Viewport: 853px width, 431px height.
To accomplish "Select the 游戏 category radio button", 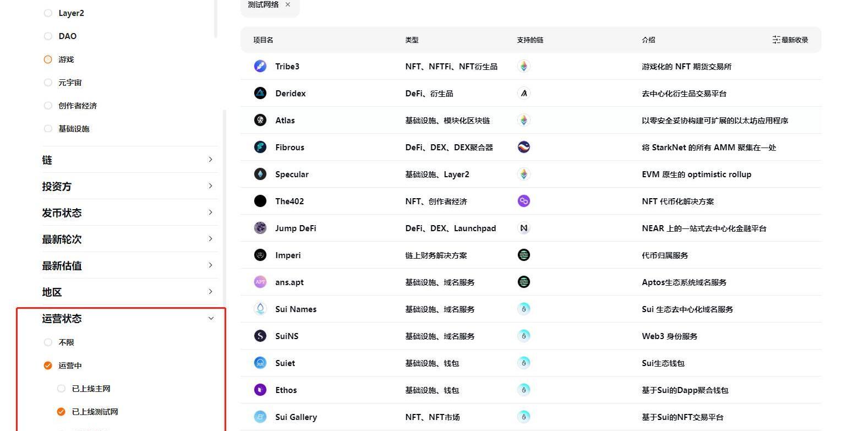I will point(48,59).
